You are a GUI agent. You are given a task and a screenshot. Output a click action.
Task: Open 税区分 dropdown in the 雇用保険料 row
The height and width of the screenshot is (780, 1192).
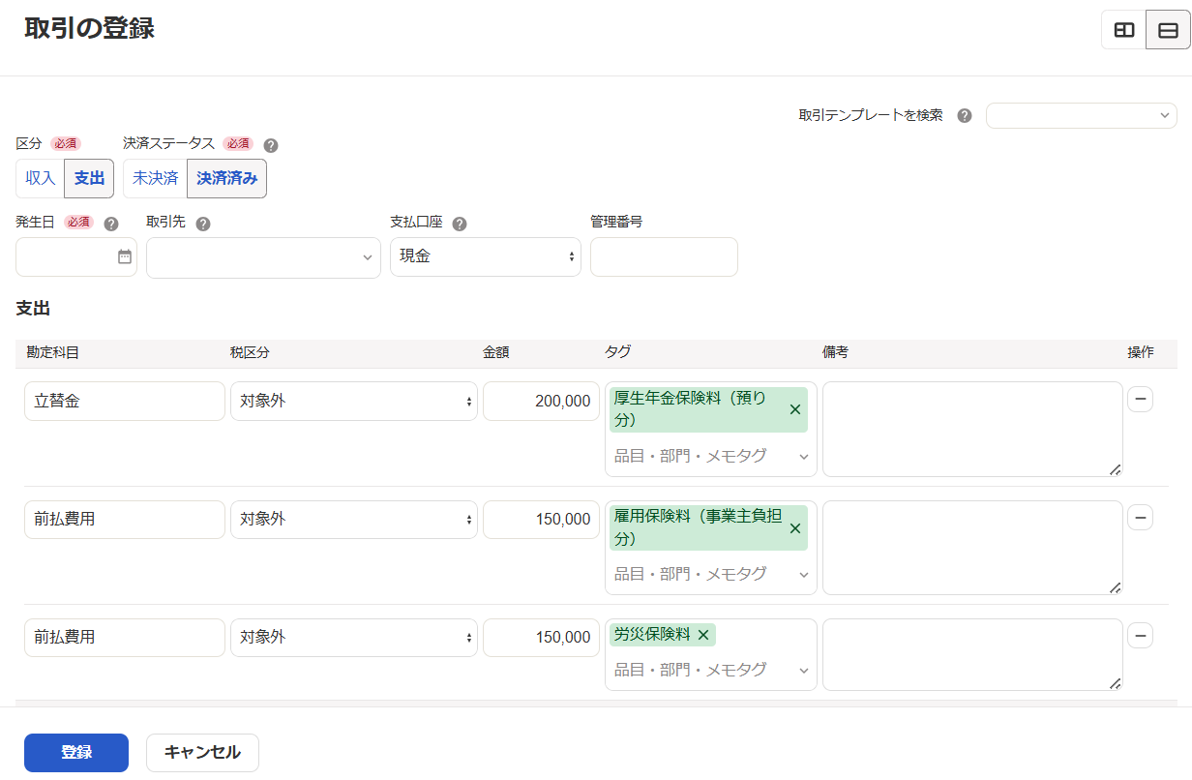click(x=354, y=519)
